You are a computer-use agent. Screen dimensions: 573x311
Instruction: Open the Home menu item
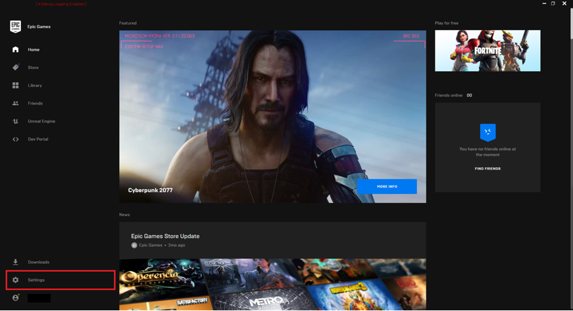click(x=34, y=50)
